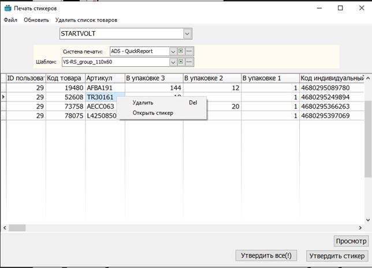Click the 20 value in В упаковке 2
The image size is (372, 268).
(224, 106)
